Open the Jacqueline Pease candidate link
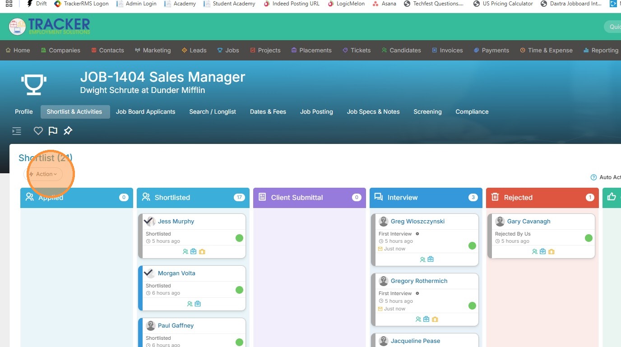 pyautogui.click(x=415, y=341)
